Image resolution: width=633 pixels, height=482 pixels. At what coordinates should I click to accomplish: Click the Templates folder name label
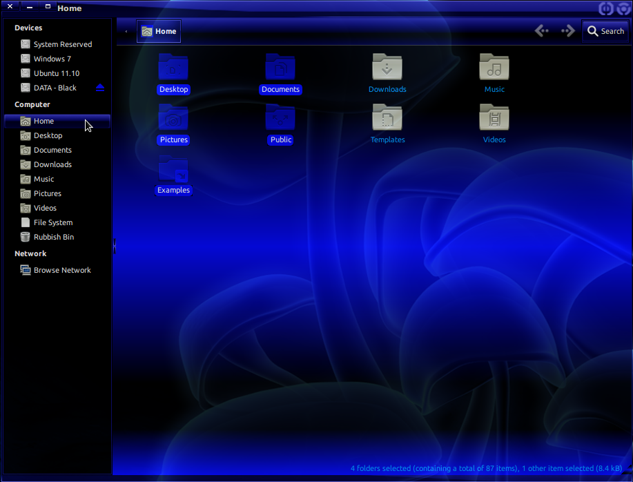pos(387,139)
